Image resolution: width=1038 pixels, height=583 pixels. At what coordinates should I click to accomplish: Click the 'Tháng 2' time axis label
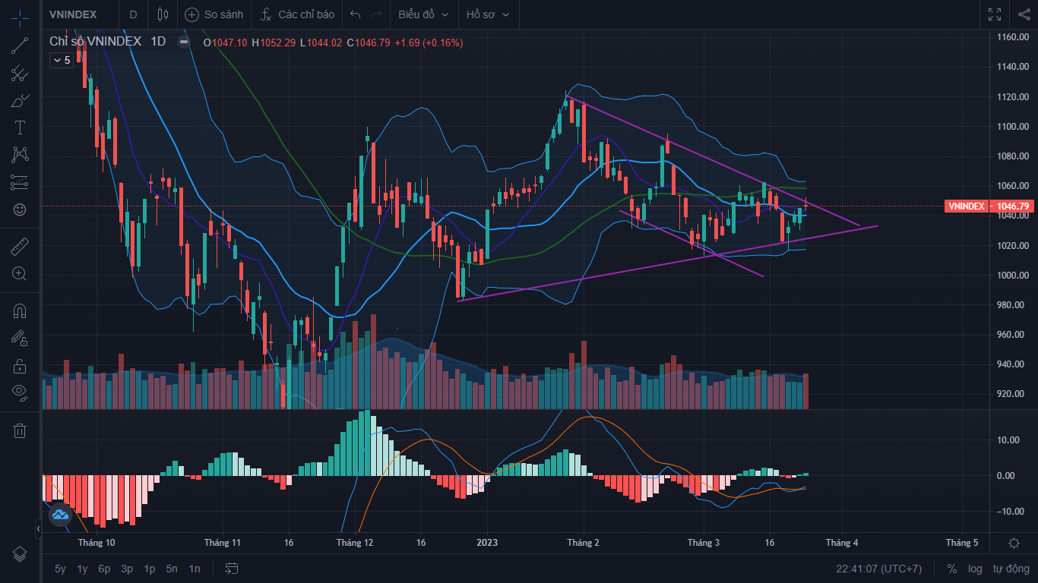(x=583, y=543)
